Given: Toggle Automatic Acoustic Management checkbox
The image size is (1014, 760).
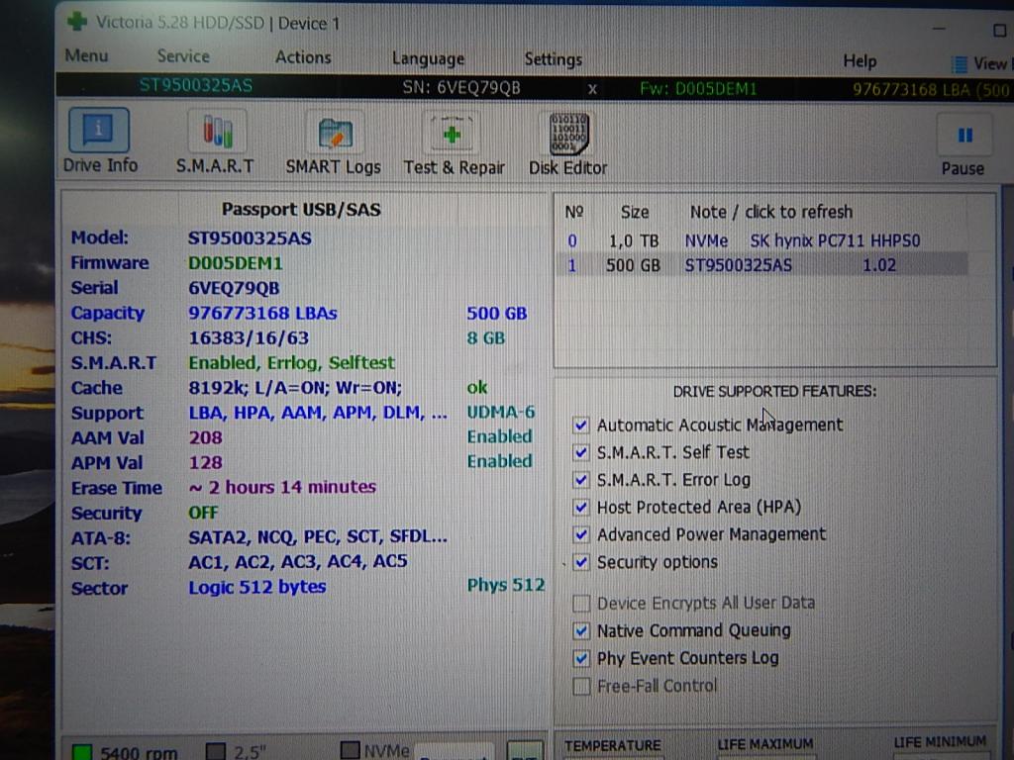Looking at the screenshot, I should coord(580,425).
